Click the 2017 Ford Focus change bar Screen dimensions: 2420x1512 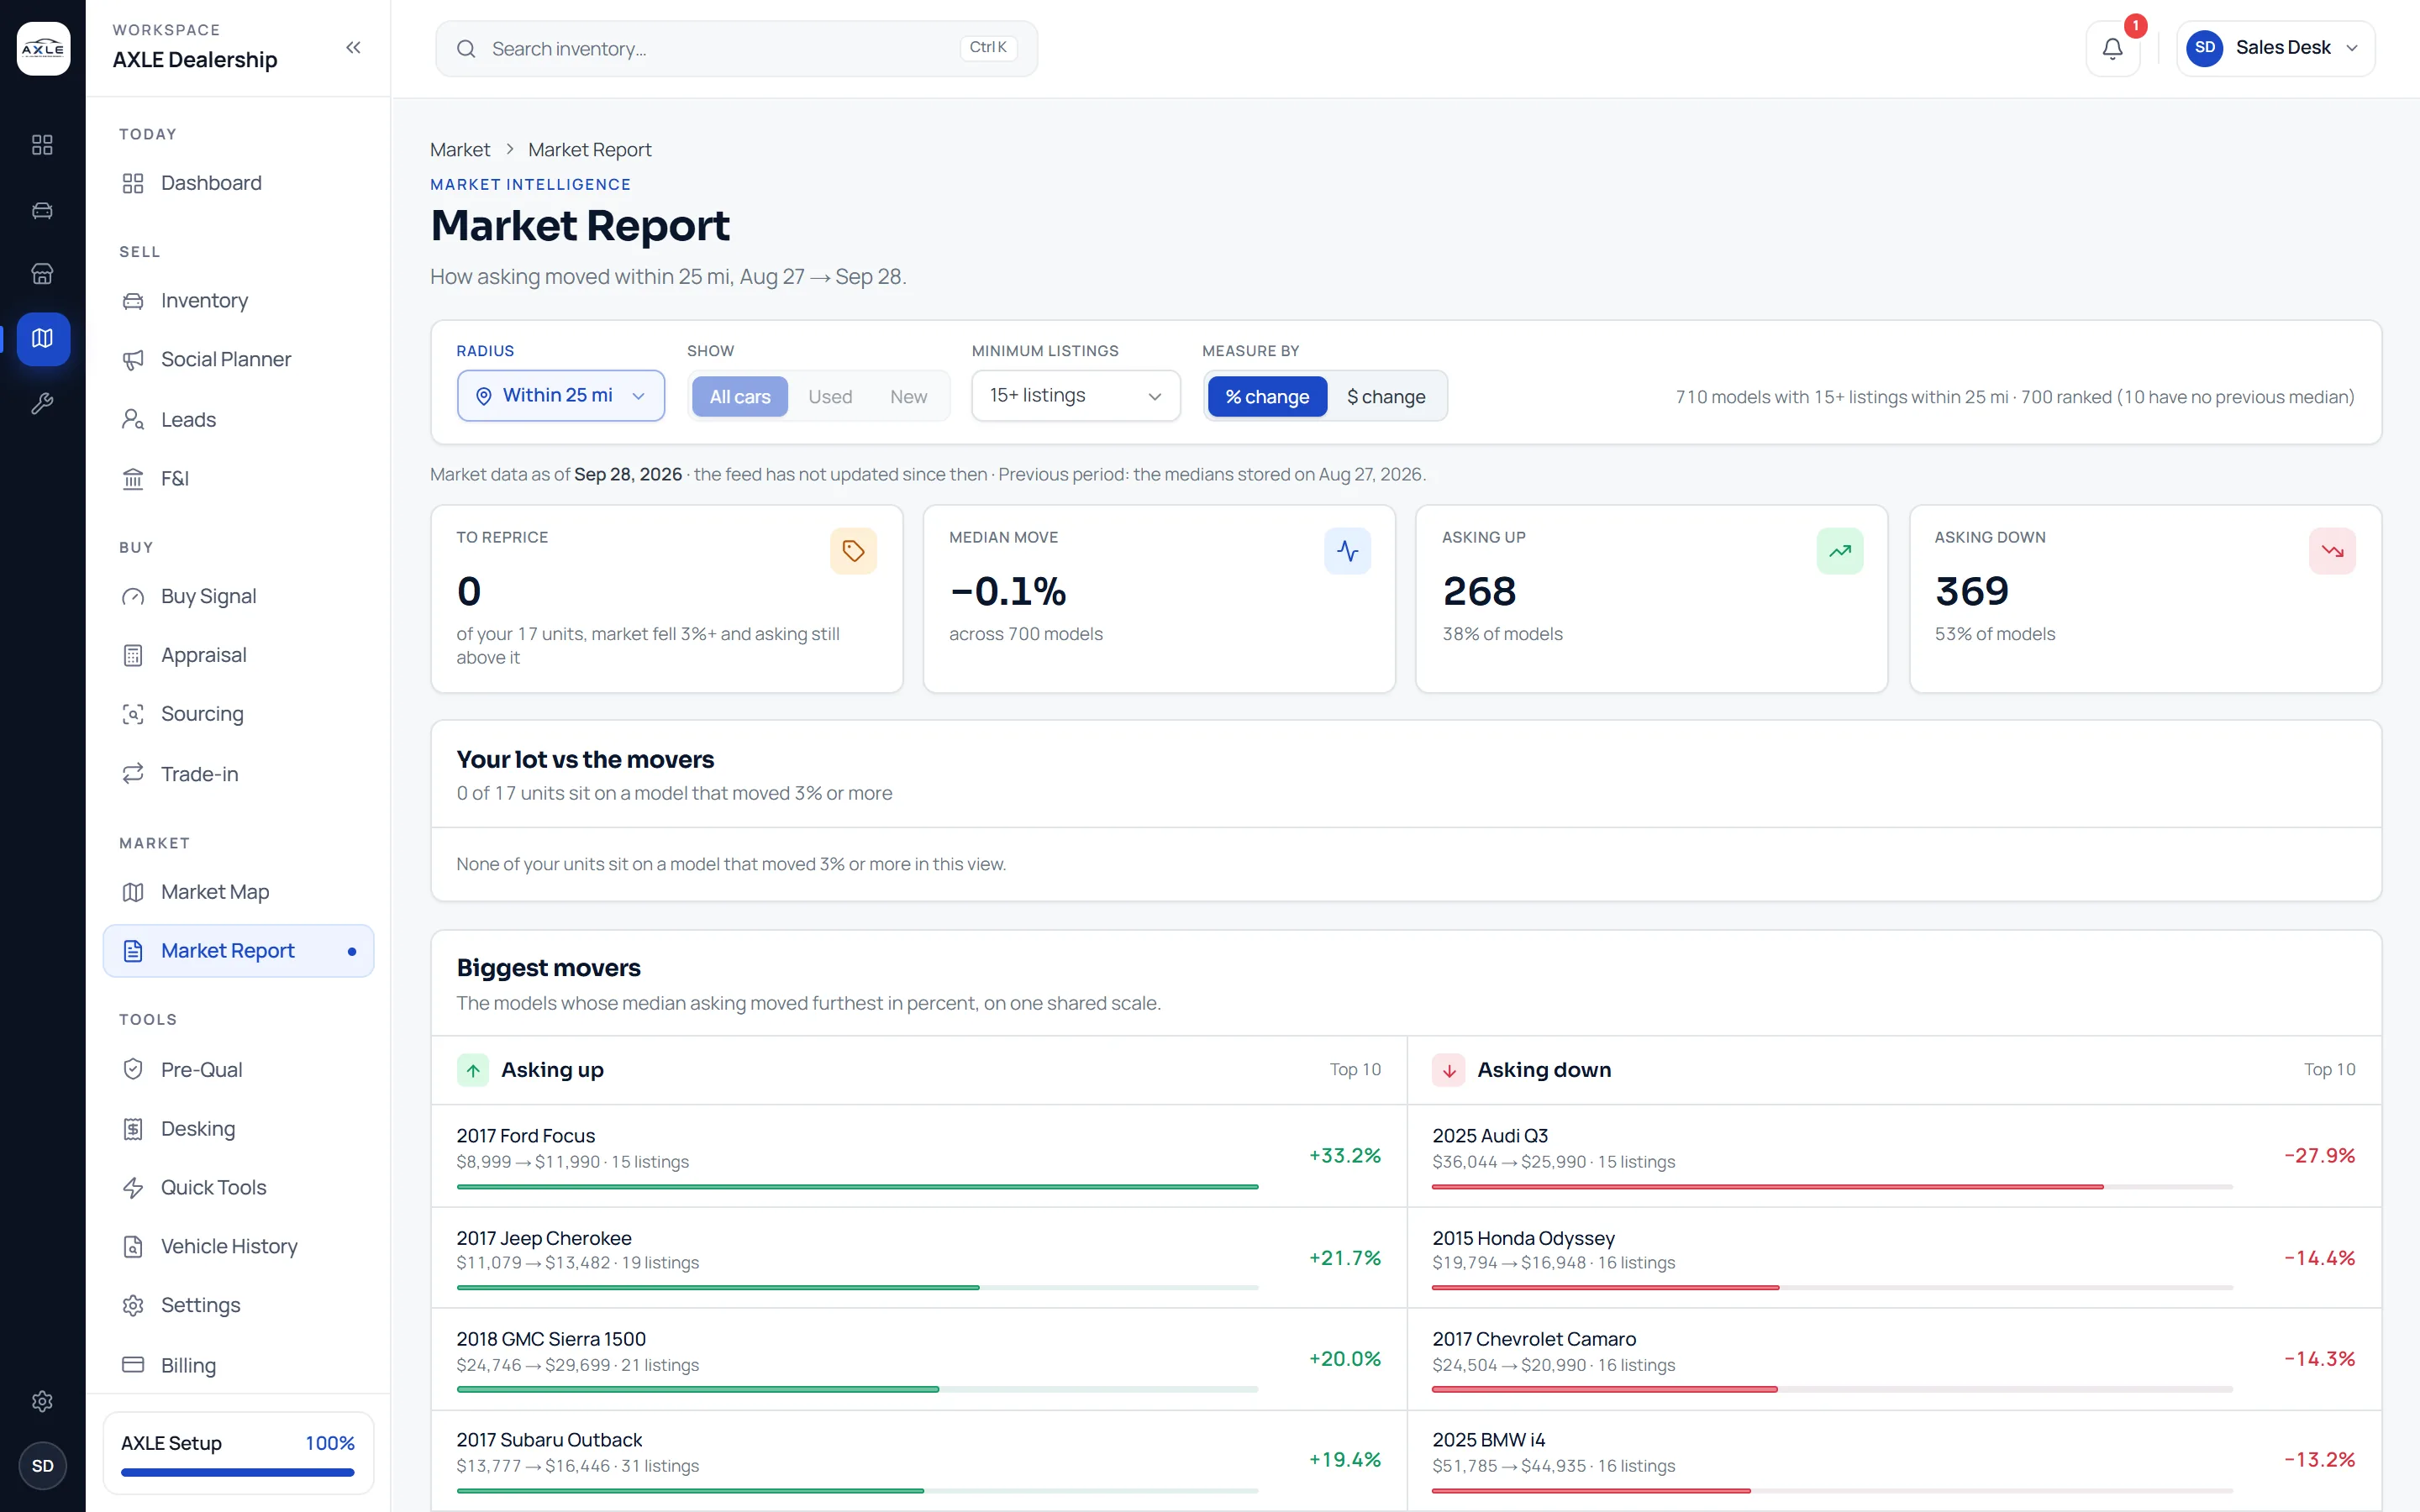tap(857, 1187)
